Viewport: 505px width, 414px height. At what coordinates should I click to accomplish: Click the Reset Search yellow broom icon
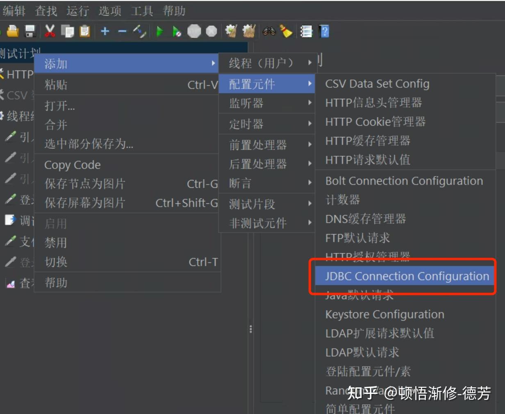[286, 31]
